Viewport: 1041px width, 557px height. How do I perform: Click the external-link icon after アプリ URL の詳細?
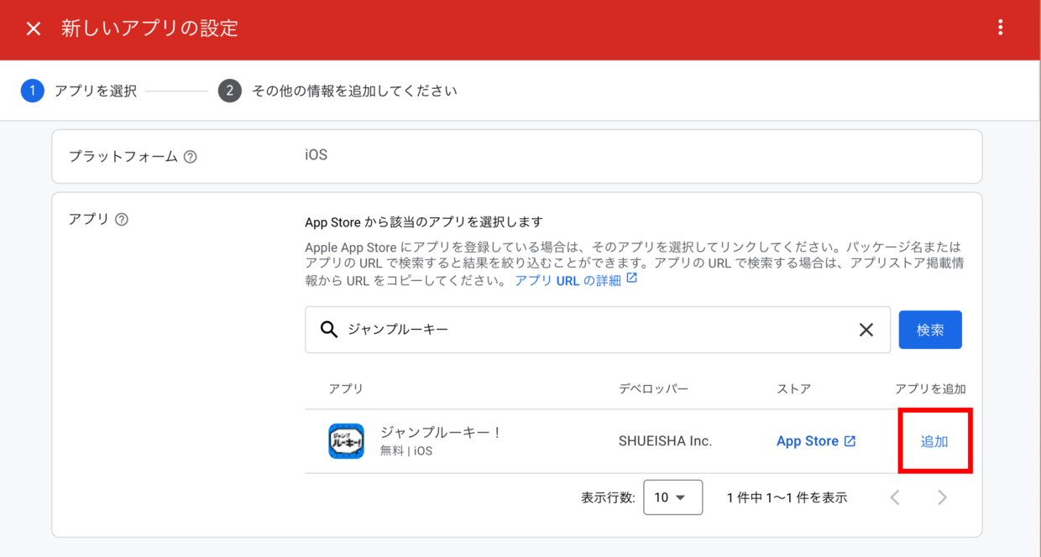[632, 278]
